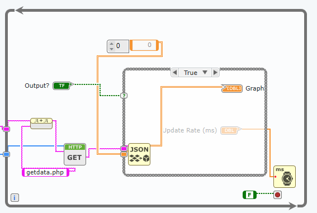The image size is (317, 213).
Task: Click the array constant element value field
Action: [144, 45]
